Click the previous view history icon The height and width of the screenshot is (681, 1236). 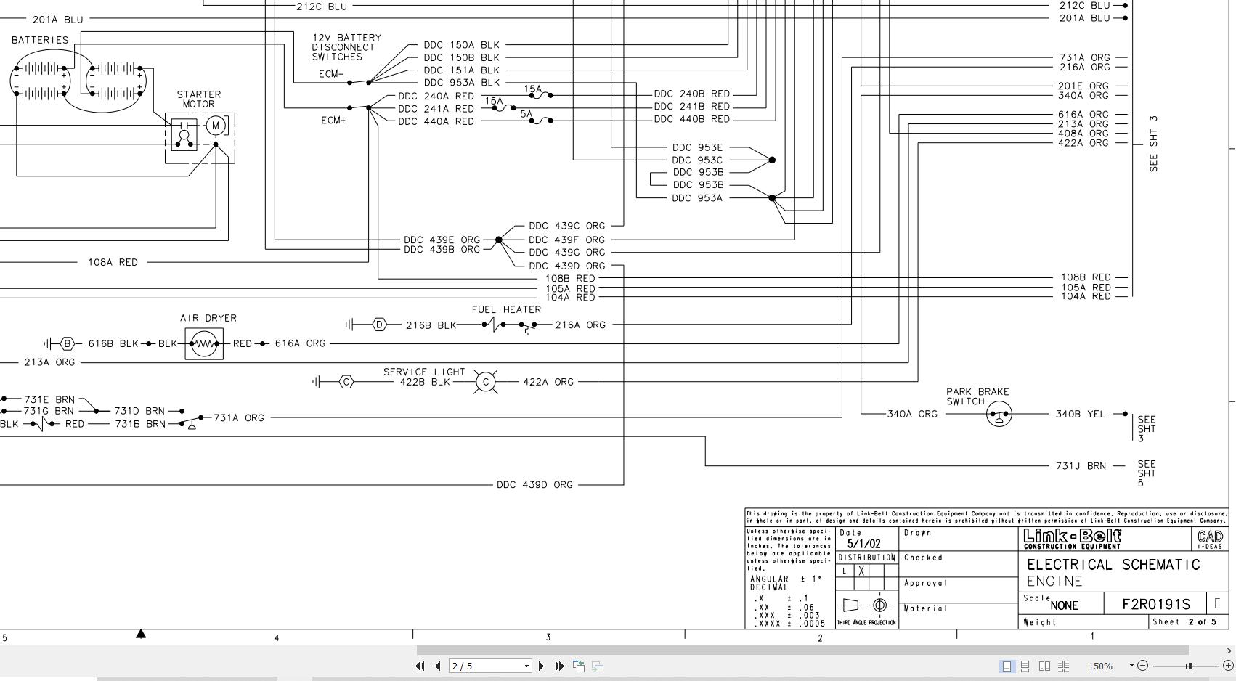coord(579,665)
